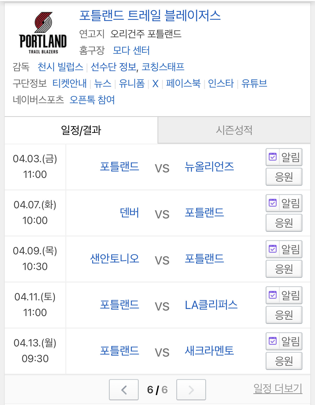Open the team title 포틀랜드 트레일 블레이저스
Image resolution: width=315 pixels, height=405 pixels.
click(x=150, y=16)
